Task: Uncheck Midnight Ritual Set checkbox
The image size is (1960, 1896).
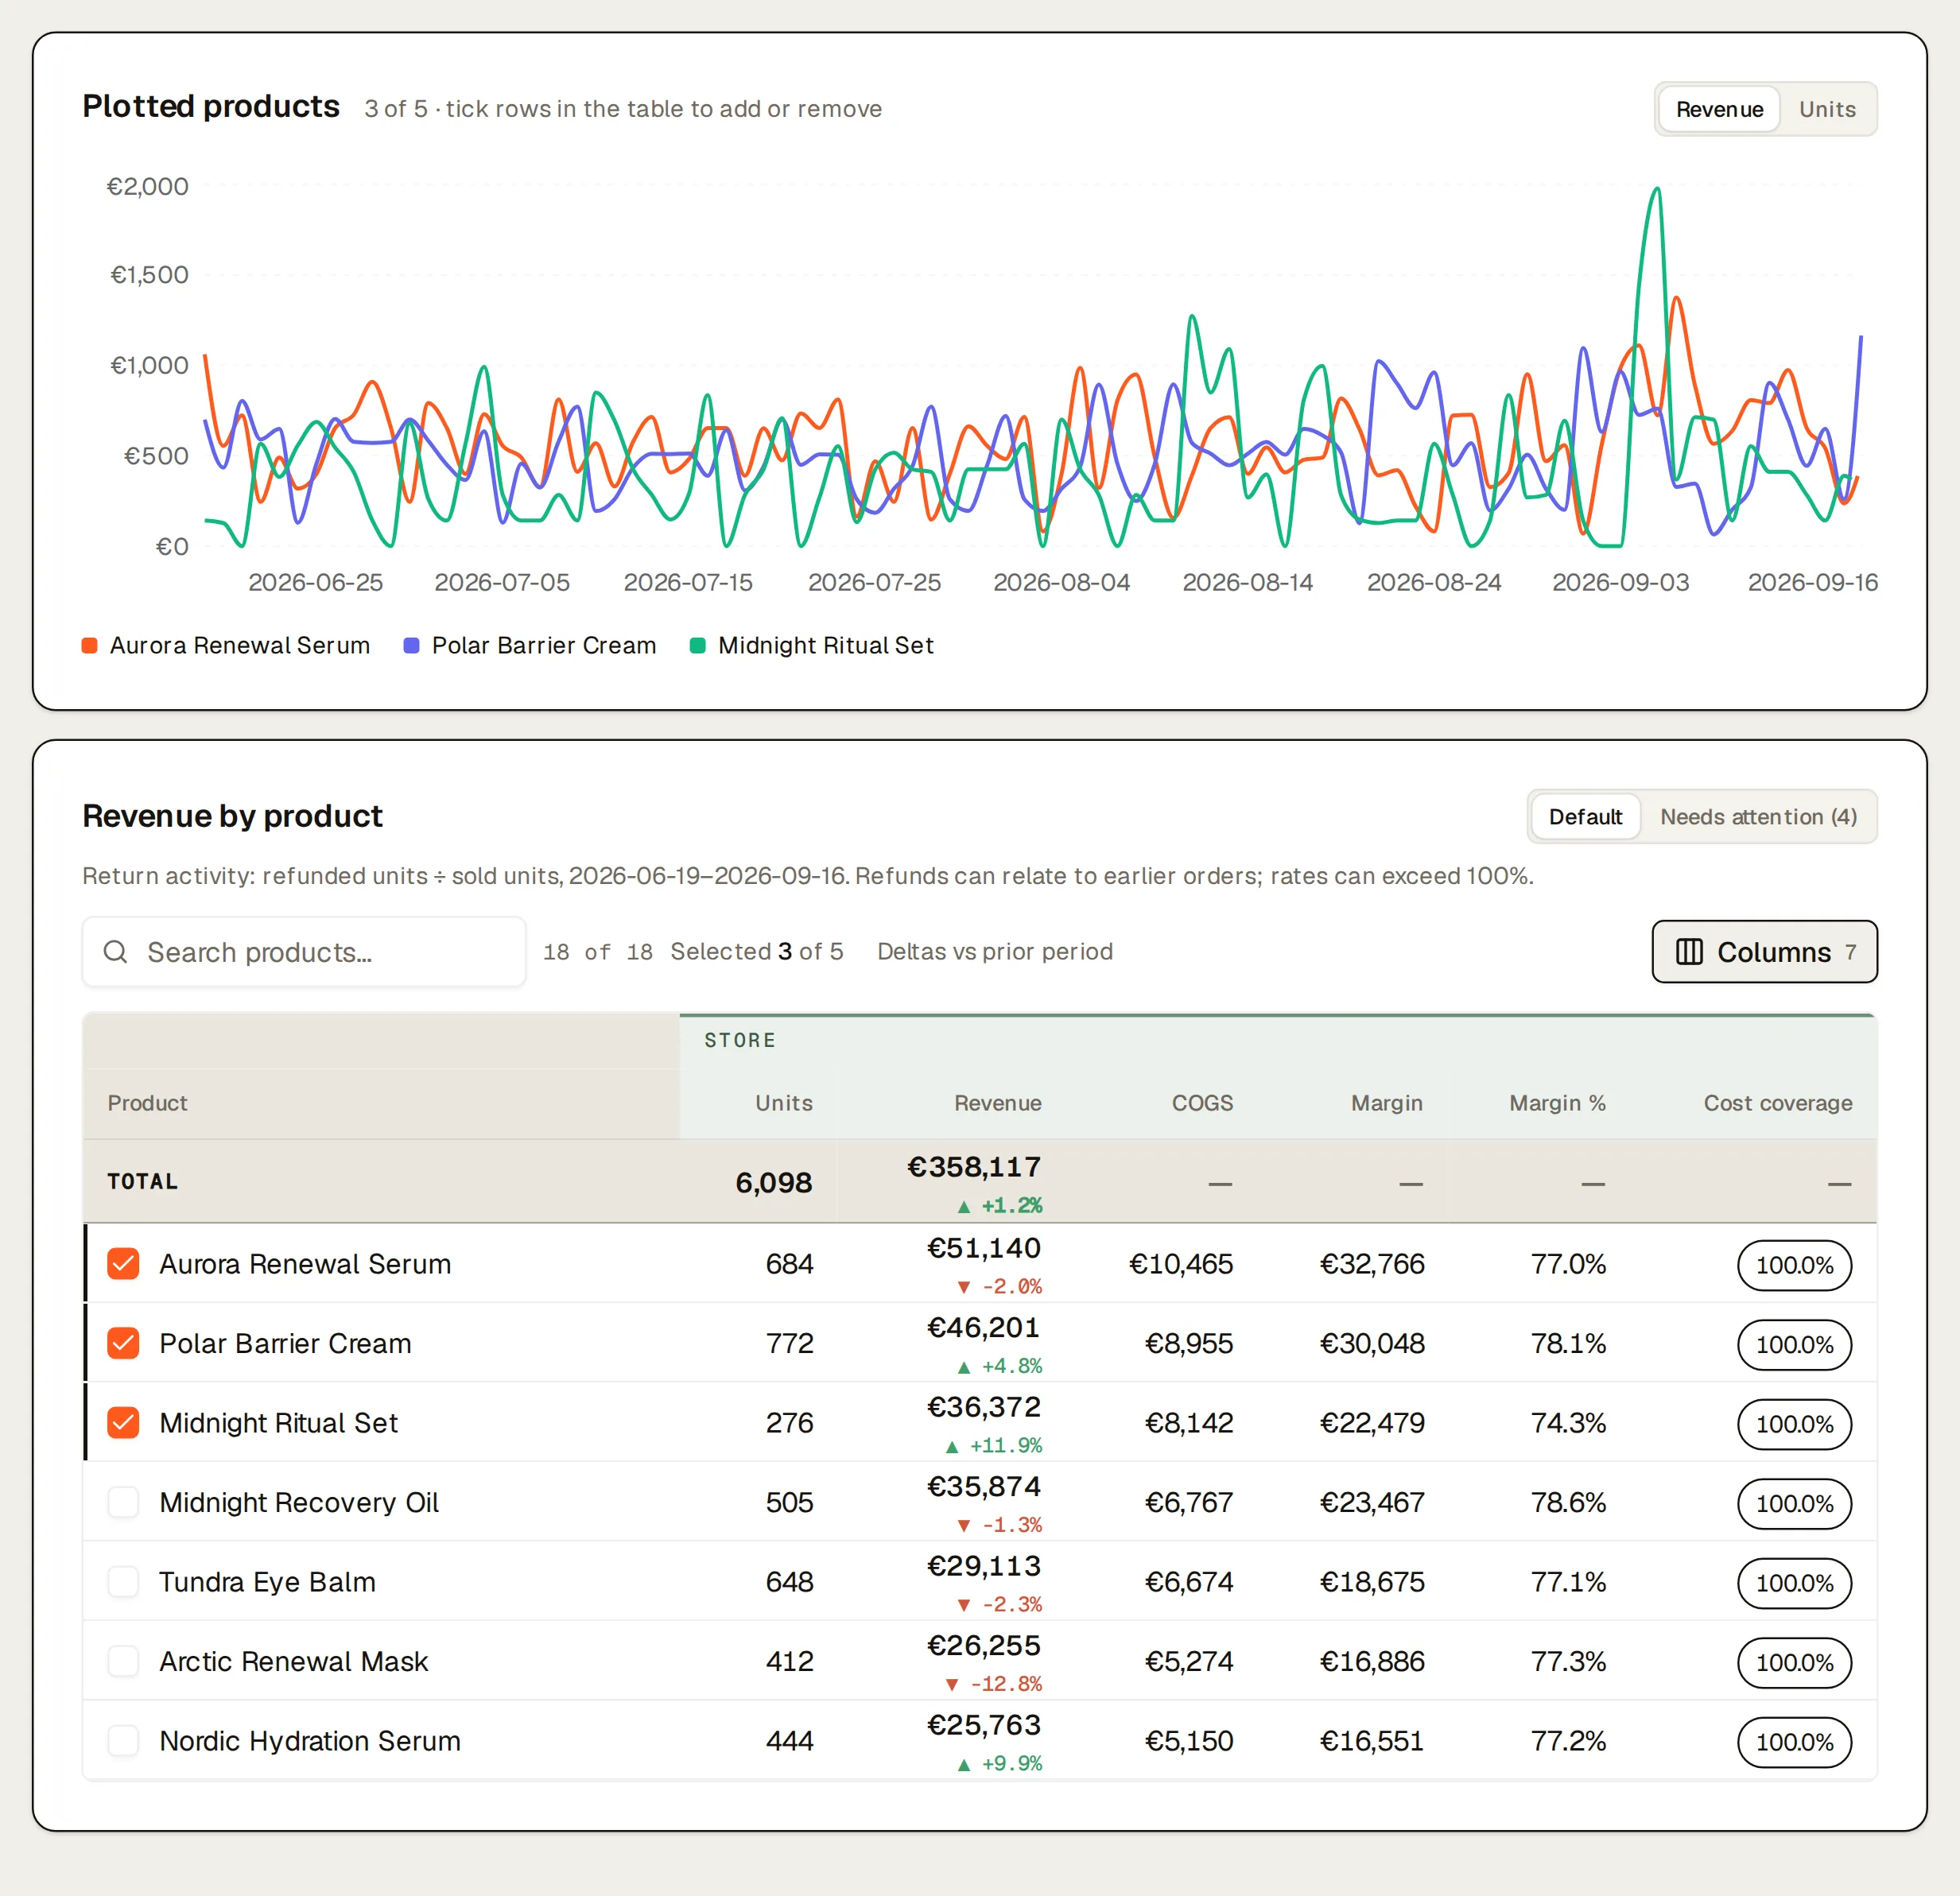Action: tap(123, 1423)
